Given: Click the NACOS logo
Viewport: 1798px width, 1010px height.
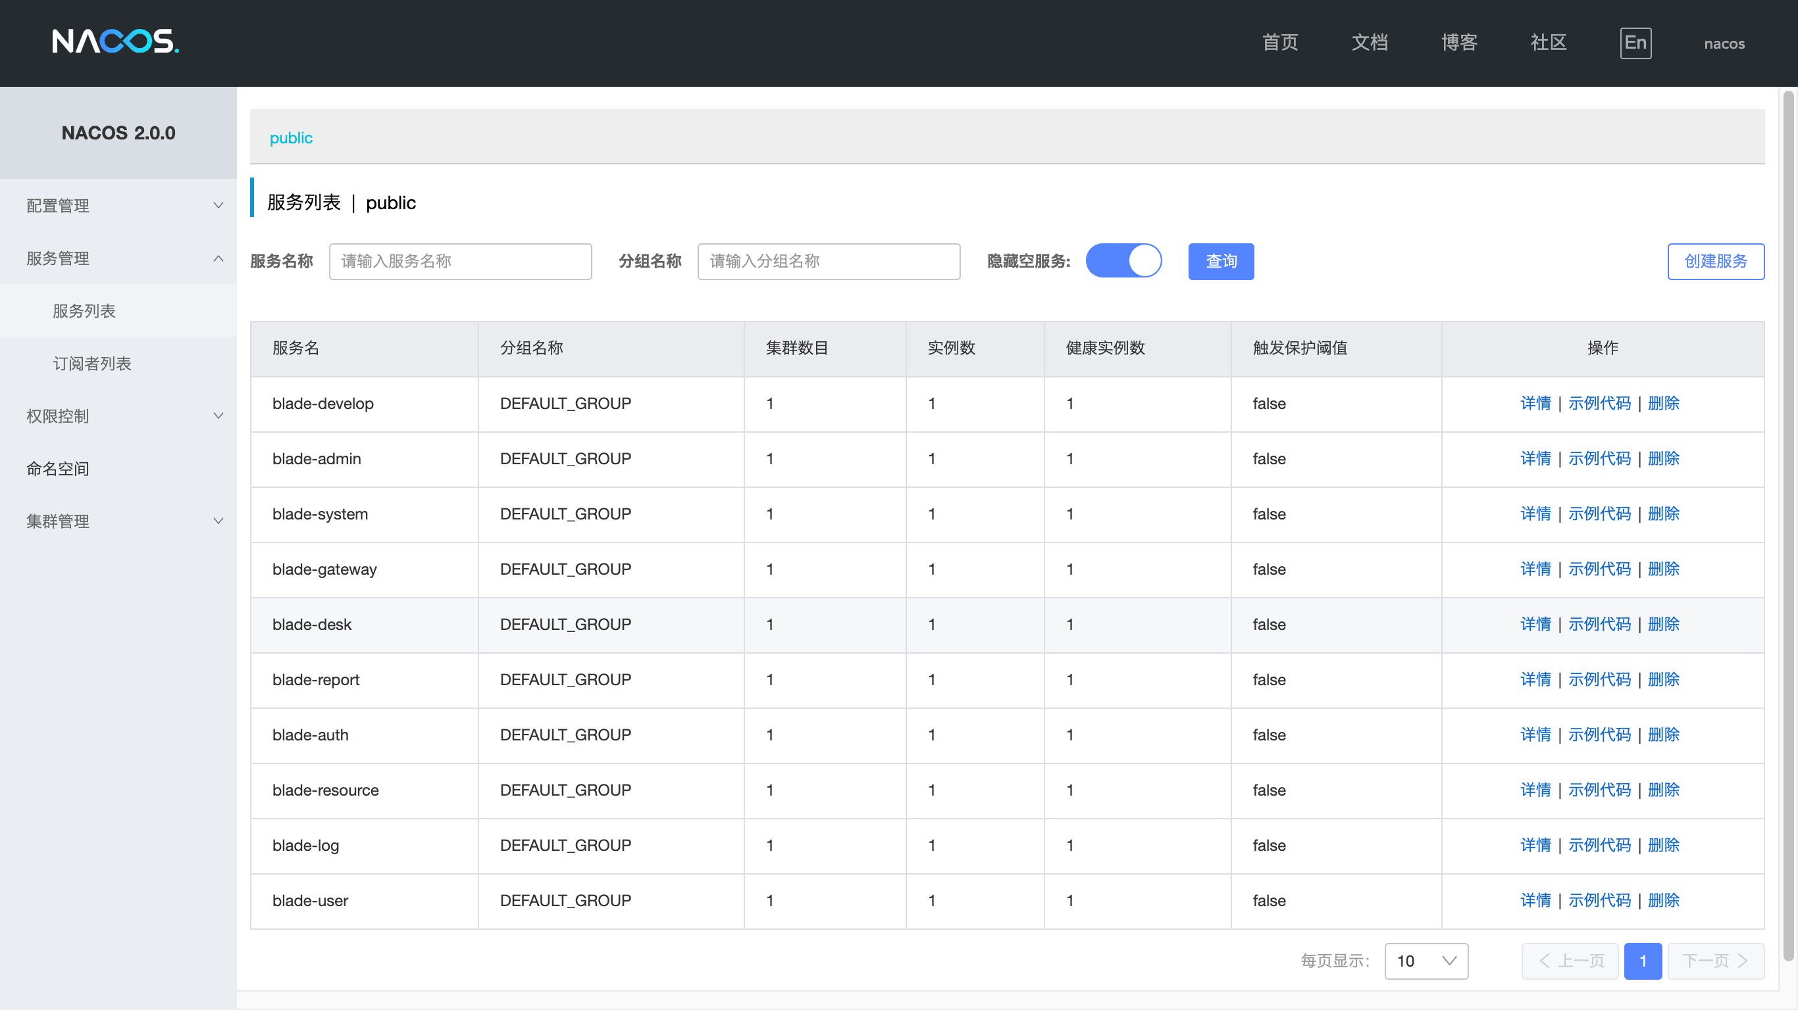Looking at the screenshot, I should pyautogui.click(x=115, y=42).
